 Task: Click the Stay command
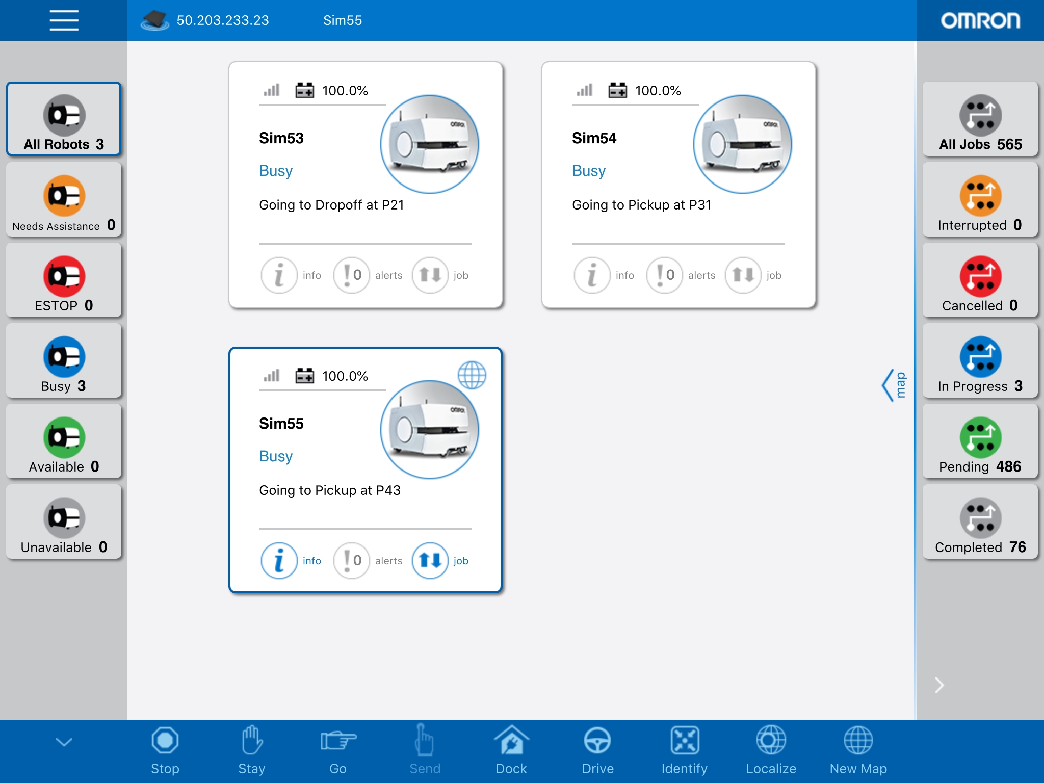click(252, 751)
